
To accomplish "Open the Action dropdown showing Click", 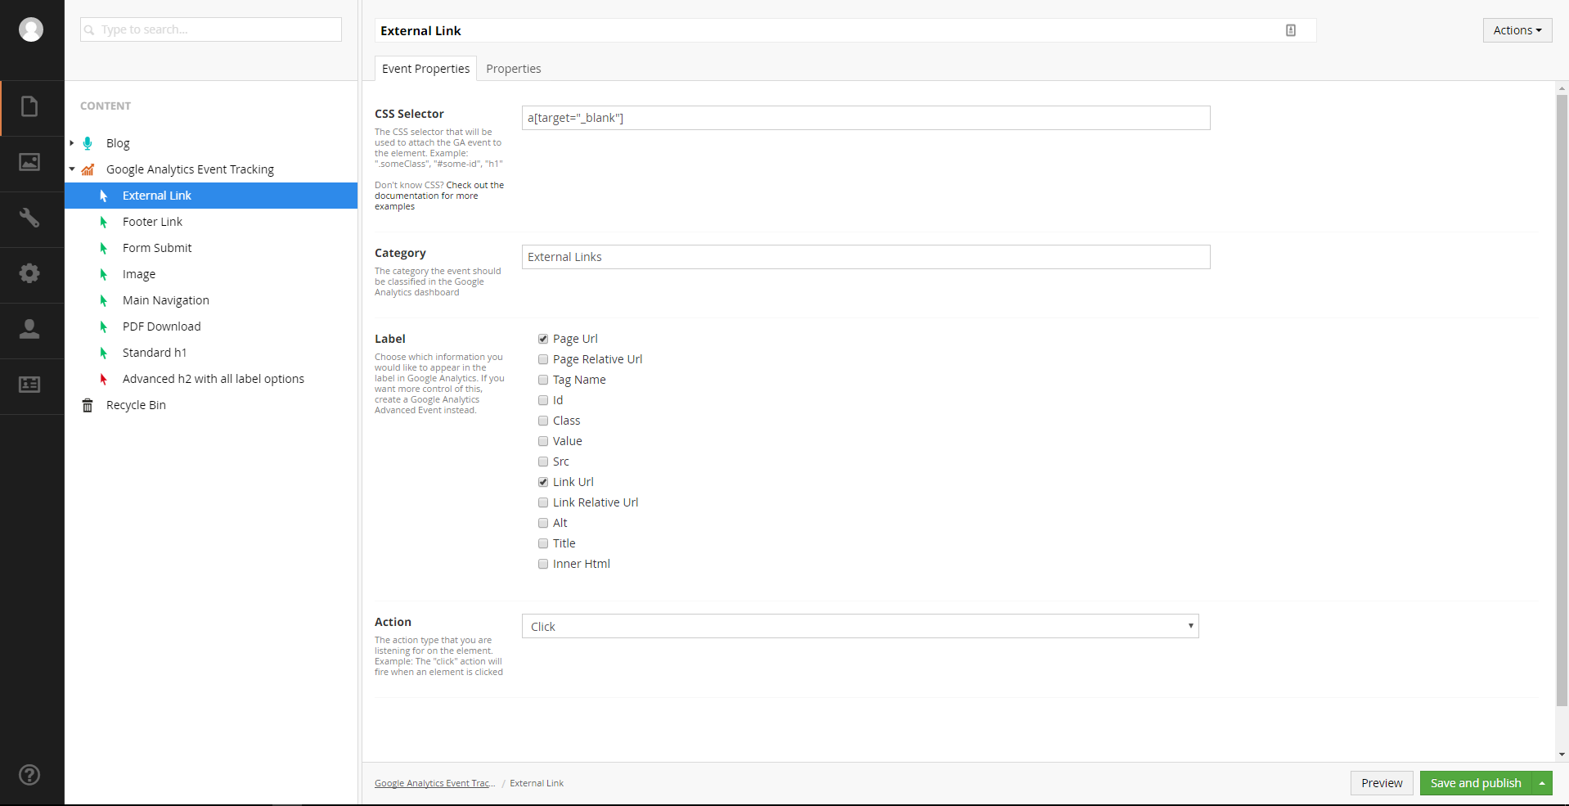I will [x=861, y=626].
